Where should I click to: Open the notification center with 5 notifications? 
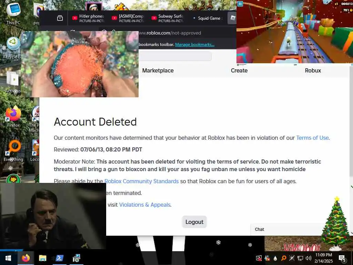tap(342, 258)
